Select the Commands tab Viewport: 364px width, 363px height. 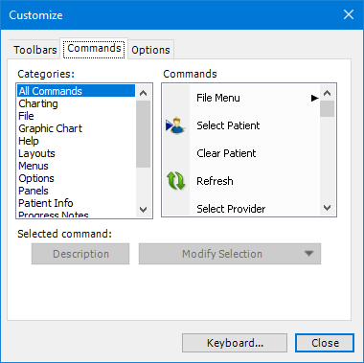(x=94, y=49)
